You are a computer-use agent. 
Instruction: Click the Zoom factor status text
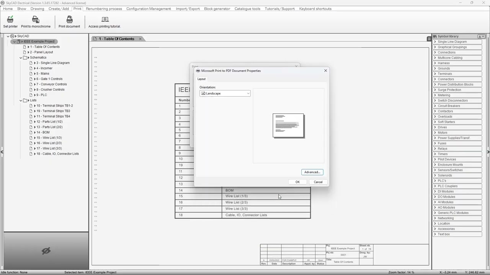(401, 272)
